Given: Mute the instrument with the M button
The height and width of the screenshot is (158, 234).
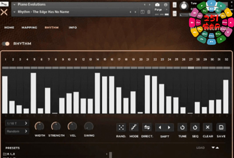Looking at the screenshot, I should [x=175, y=13].
